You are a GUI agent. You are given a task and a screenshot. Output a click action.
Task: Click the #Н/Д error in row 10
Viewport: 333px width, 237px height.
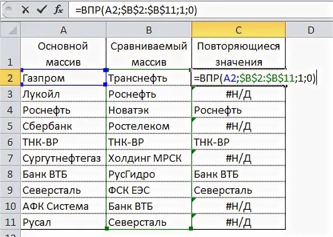pos(238,205)
